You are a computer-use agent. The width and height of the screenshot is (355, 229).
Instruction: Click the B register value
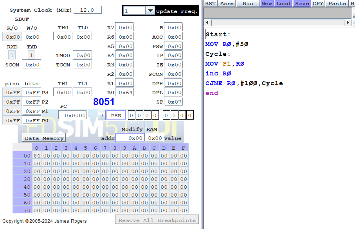(x=173, y=28)
